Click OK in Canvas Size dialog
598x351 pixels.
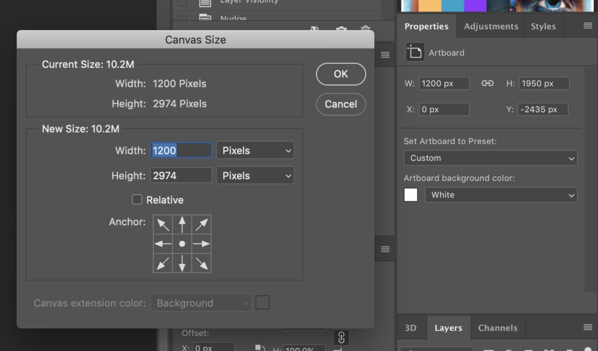pyautogui.click(x=341, y=74)
